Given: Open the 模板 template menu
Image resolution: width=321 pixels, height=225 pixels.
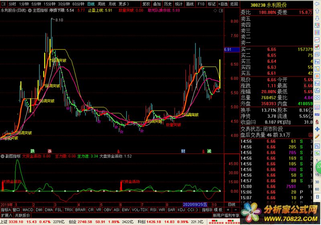Looking at the screenshot, I should point(218,210).
